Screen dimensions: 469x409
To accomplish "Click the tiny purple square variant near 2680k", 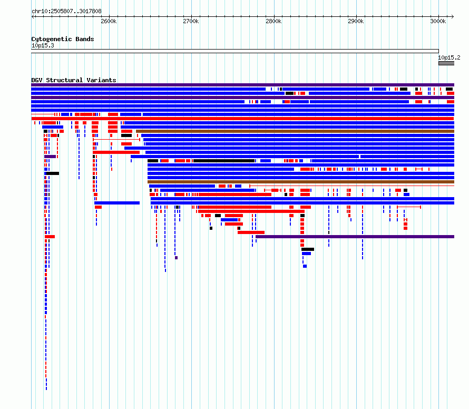I will (x=177, y=258).
